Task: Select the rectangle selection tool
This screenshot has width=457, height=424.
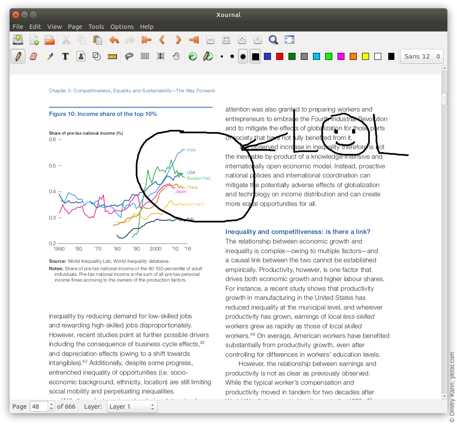Action: point(145,56)
